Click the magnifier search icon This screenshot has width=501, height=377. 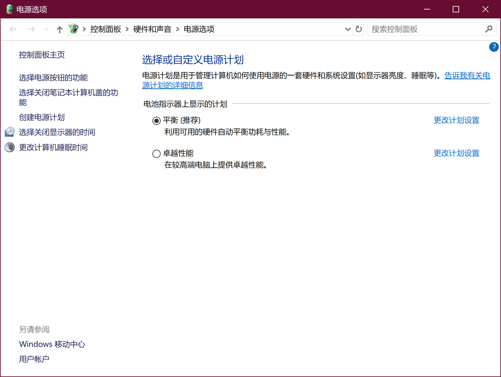(x=489, y=29)
